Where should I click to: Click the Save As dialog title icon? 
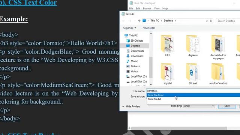click(123, 14)
